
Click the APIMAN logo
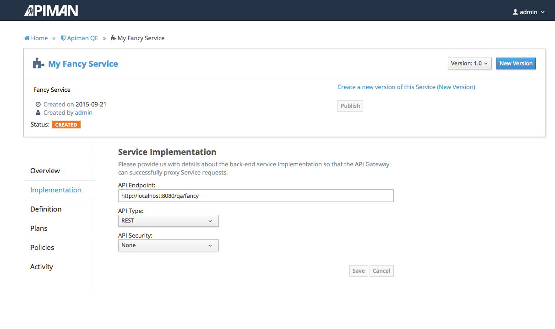click(x=51, y=11)
